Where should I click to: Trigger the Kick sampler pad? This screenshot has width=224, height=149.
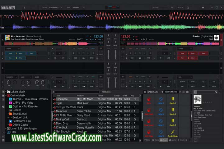pyautogui.click(x=149, y=100)
